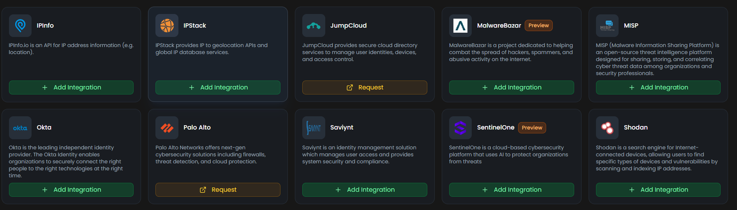Add the Saviynt integration
737x210 pixels.
pyautogui.click(x=365, y=190)
